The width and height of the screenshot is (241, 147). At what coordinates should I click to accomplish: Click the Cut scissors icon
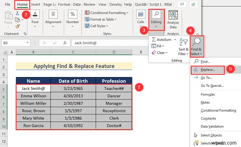[17, 13]
